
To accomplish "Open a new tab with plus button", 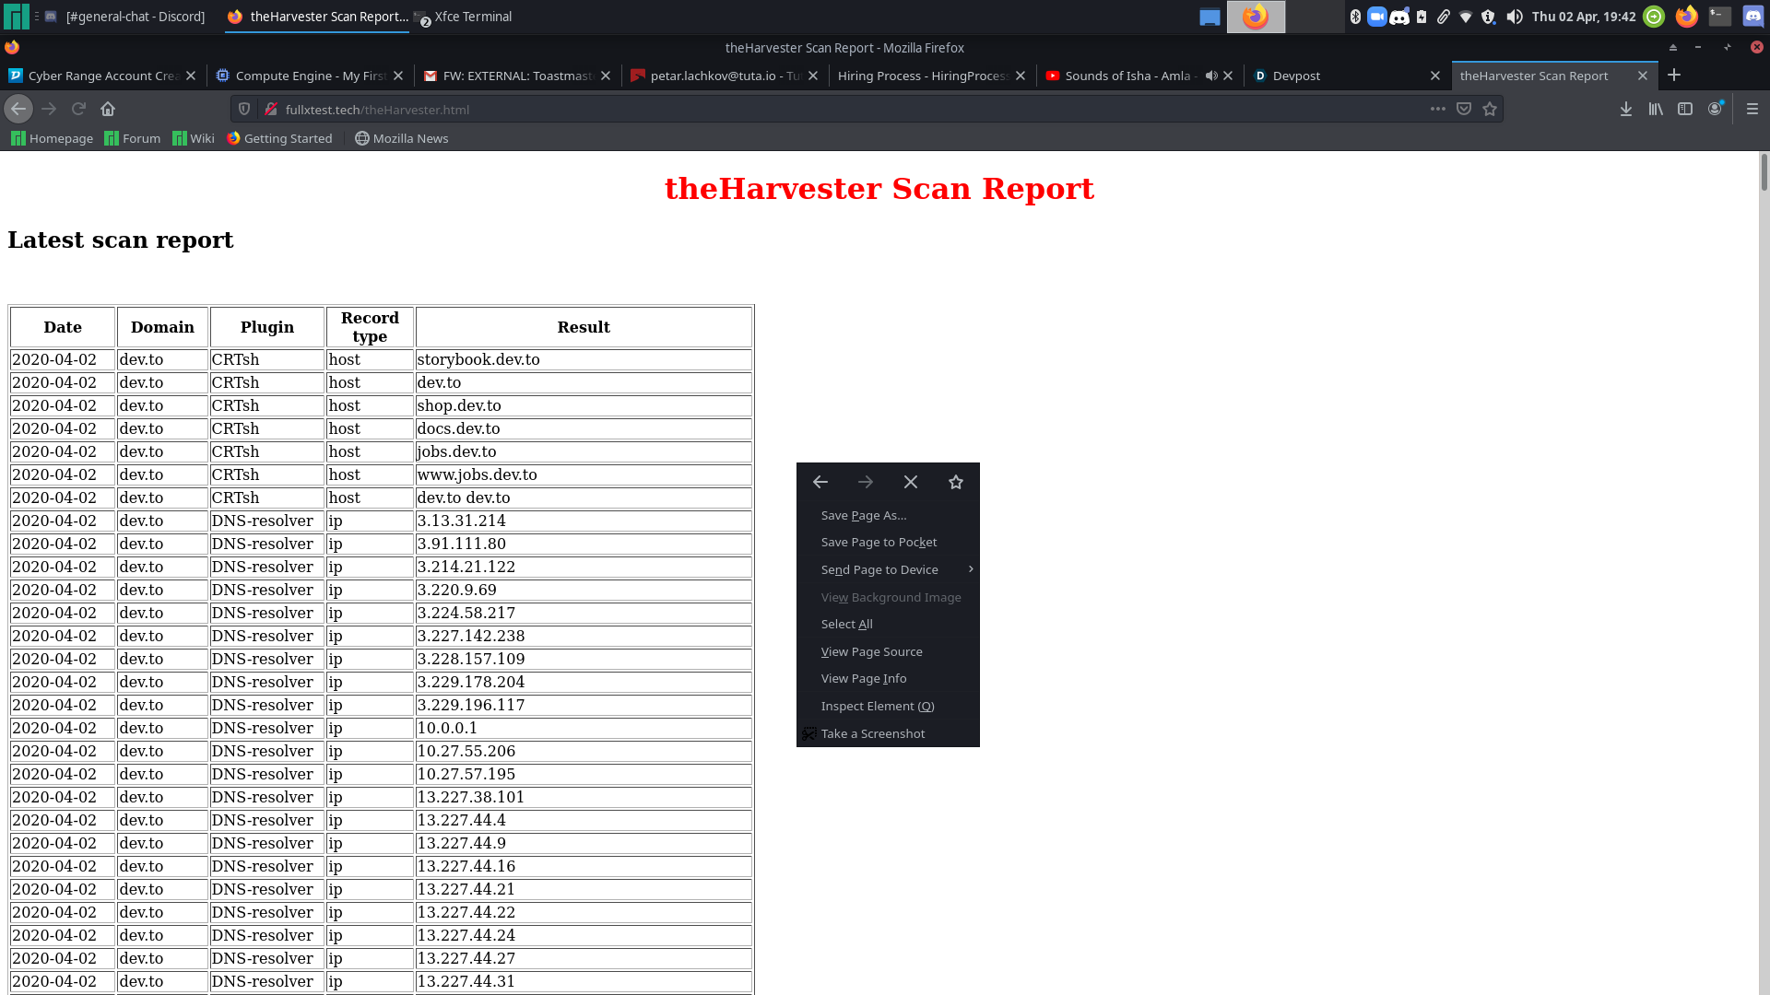I will tap(1674, 75).
